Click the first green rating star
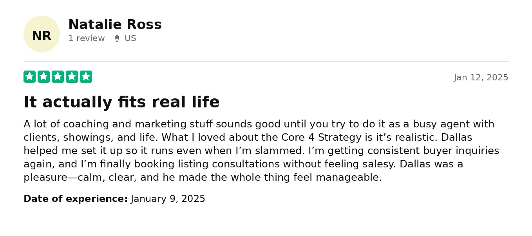The image size is (532, 236). pos(29,77)
